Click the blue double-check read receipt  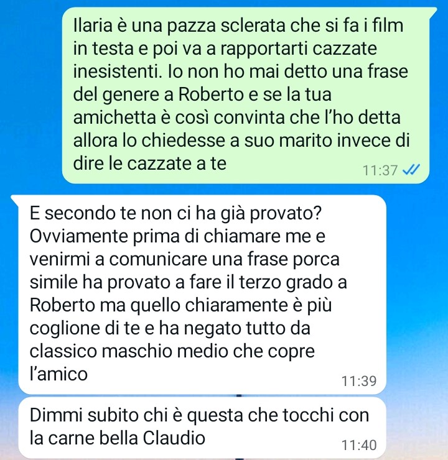coord(411,170)
